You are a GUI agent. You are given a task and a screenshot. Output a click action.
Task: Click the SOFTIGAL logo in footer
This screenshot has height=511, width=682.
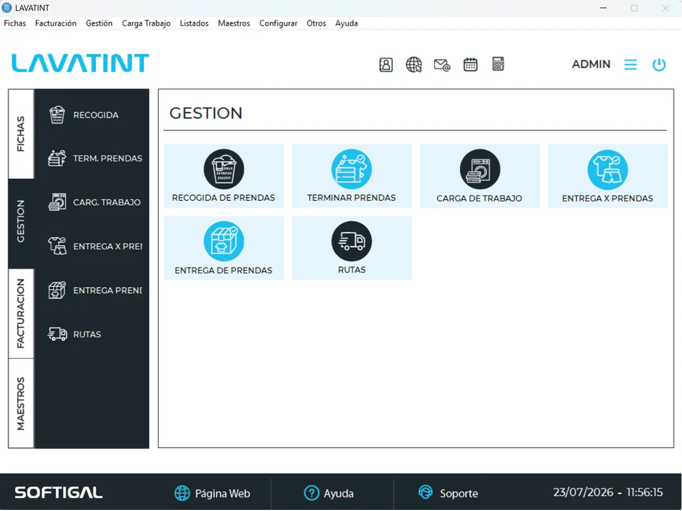click(58, 492)
